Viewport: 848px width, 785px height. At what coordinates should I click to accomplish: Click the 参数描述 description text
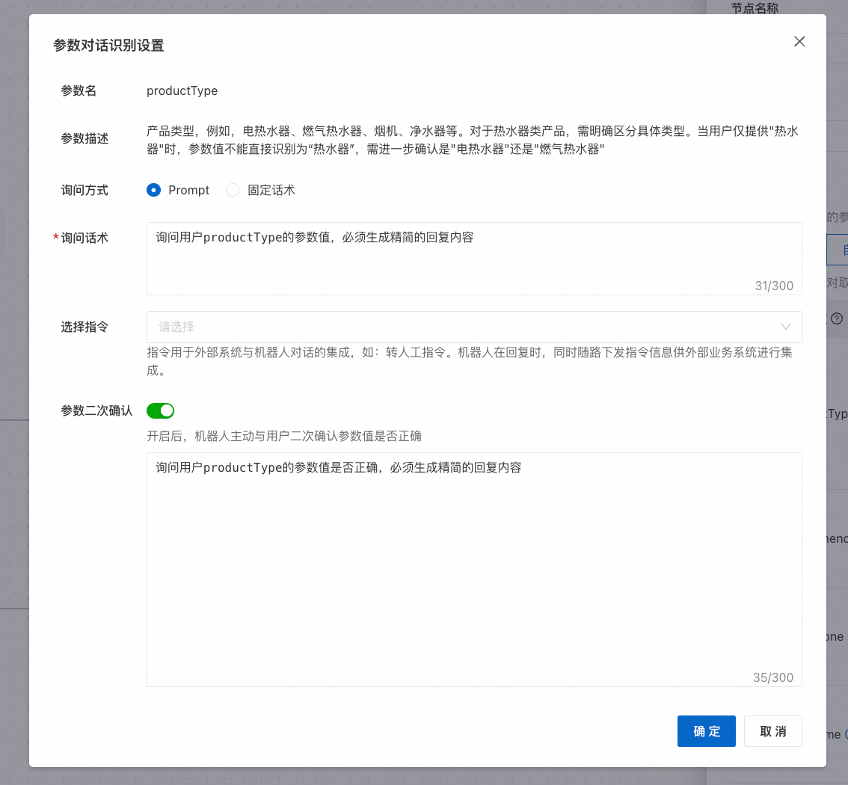coord(473,140)
